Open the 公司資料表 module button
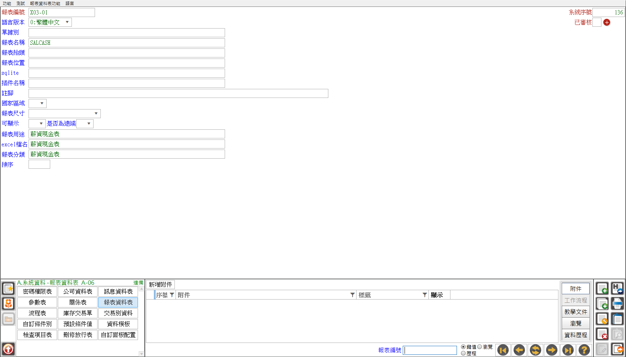This screenshot has width=626, height=357. click(x=78, y=292)
